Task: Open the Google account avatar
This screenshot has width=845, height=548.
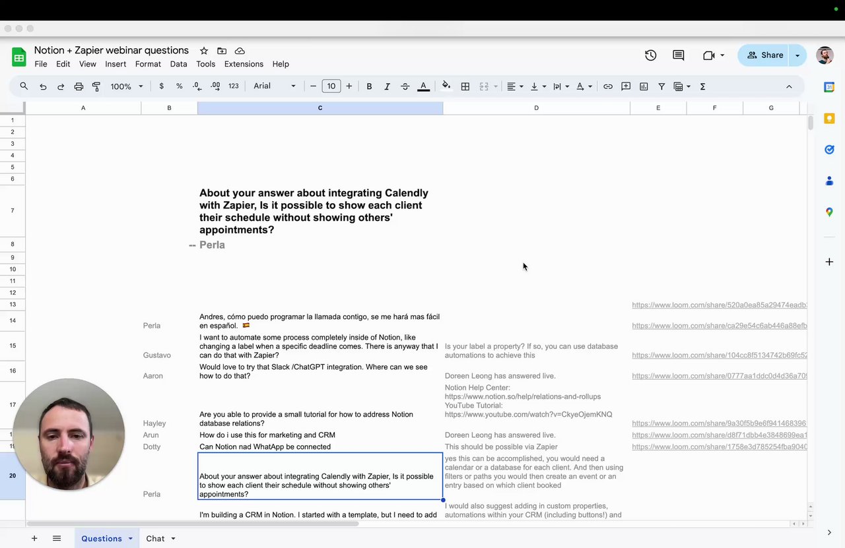Action: click(825, 55)
